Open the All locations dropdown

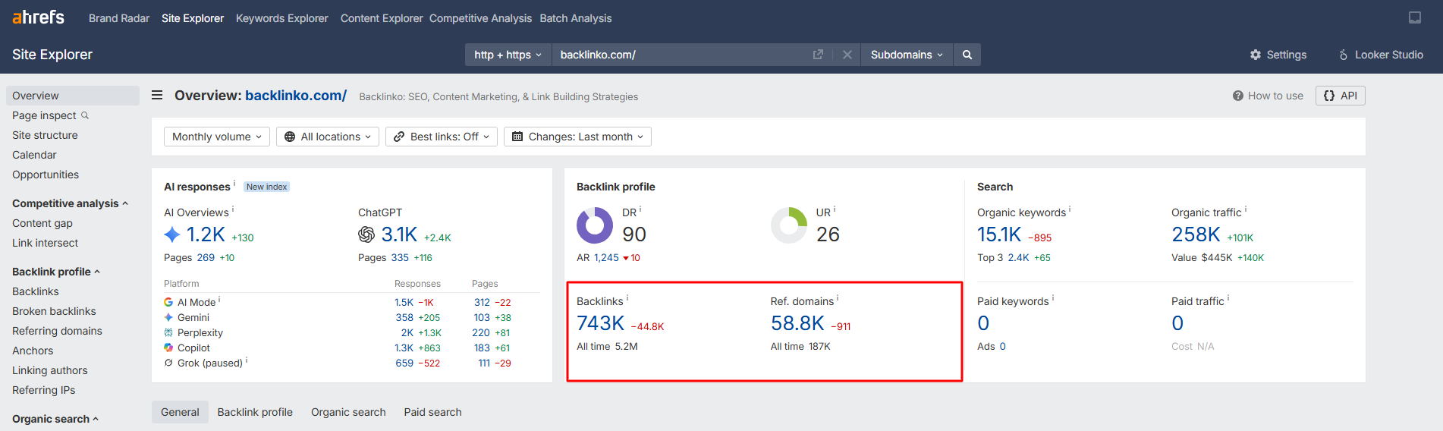[328, 137]
